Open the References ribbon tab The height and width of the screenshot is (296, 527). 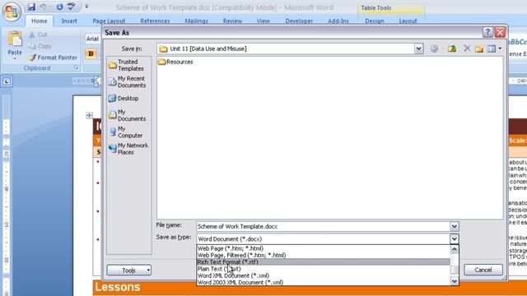(155, 21)
